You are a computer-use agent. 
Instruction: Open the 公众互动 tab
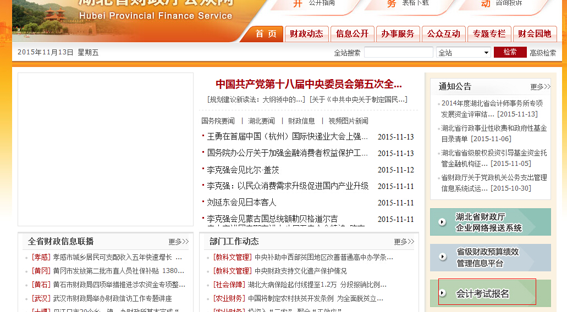click(x=443, y=34)
